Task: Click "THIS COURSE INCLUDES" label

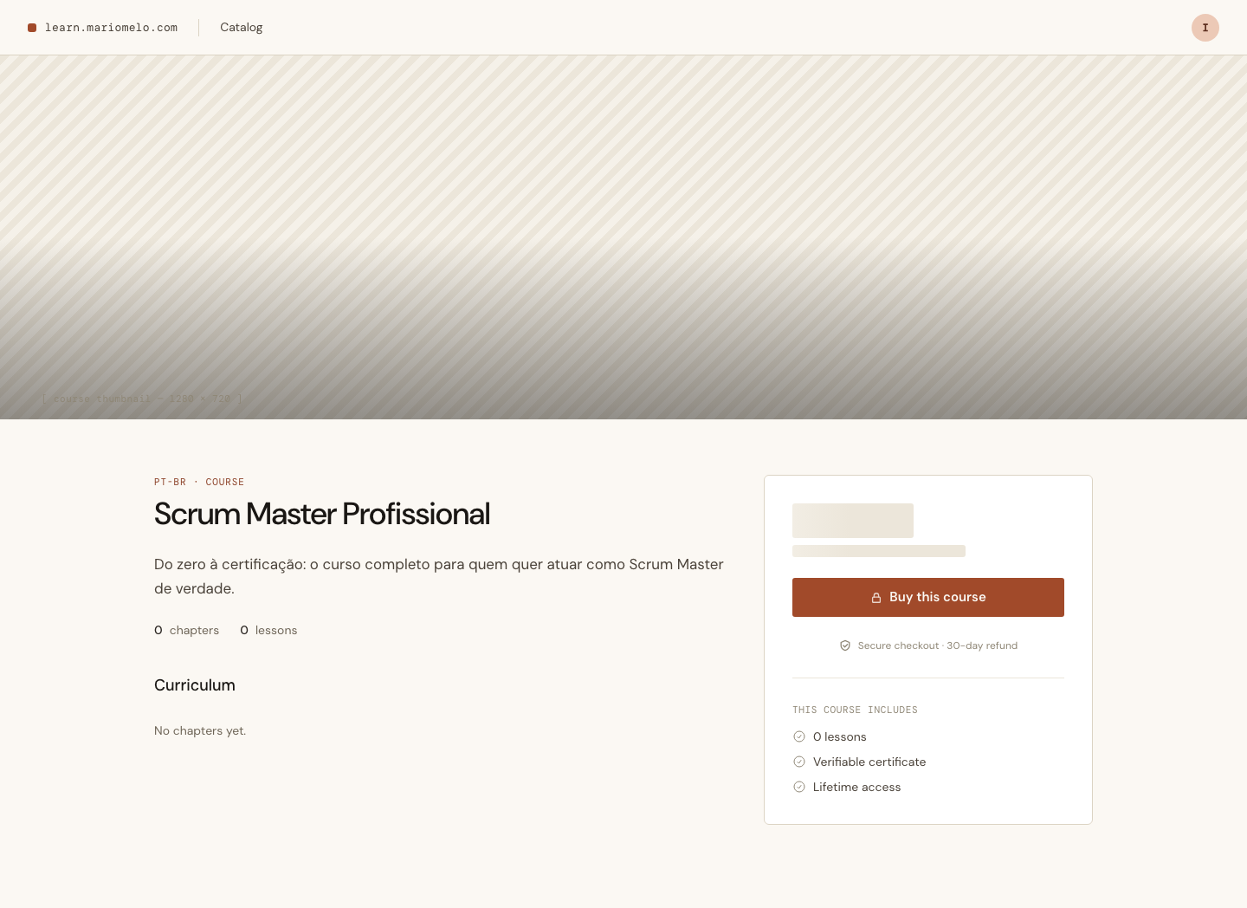Action: coord(855,710)
